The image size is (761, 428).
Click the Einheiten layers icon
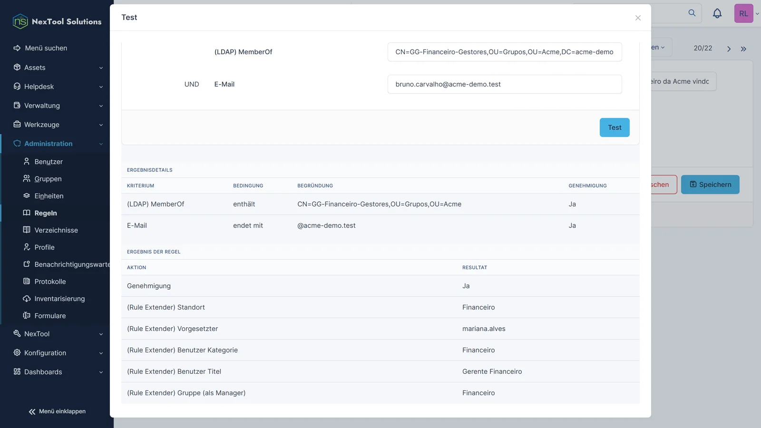pos(27,195)
